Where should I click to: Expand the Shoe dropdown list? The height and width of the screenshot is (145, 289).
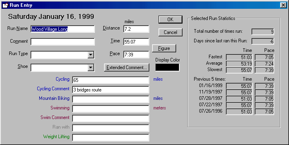[91, 68]
